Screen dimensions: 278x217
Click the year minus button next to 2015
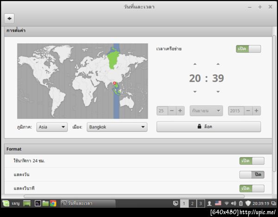pos(248,111)
